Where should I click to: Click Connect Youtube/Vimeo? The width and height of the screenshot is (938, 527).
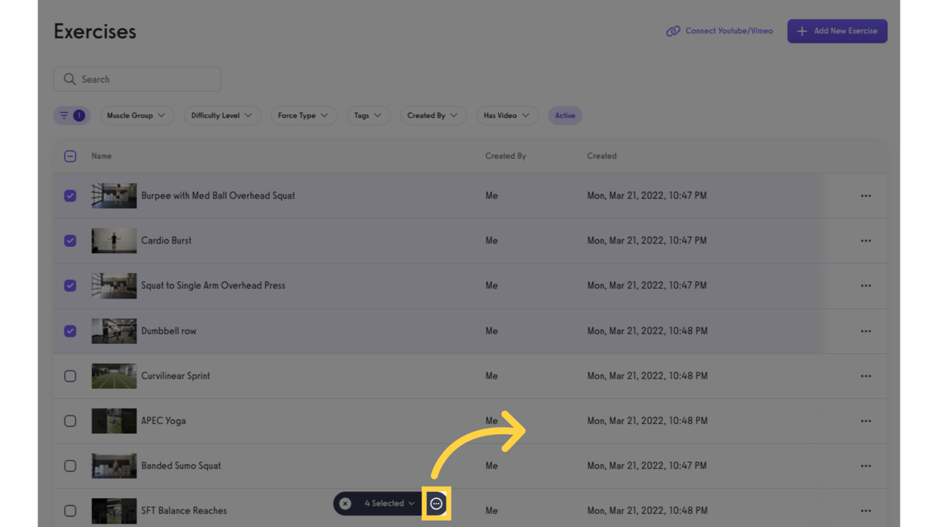(x=729, y=30)
